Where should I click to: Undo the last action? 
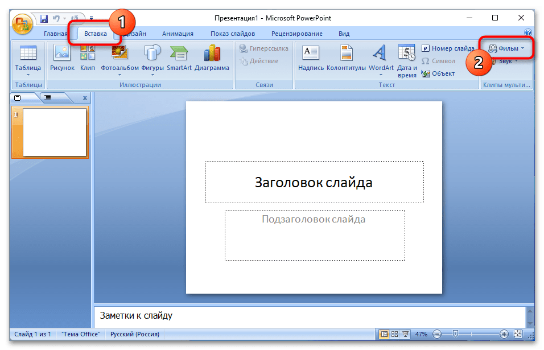point(56,18)
